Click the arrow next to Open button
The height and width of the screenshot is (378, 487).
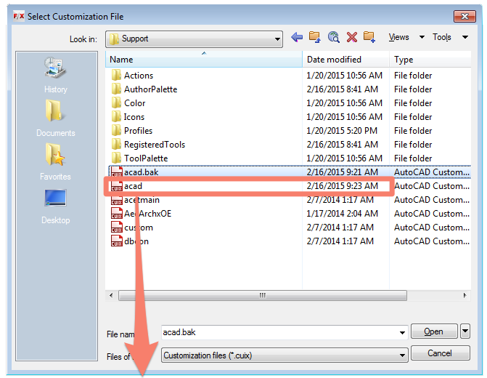(465, 331)
